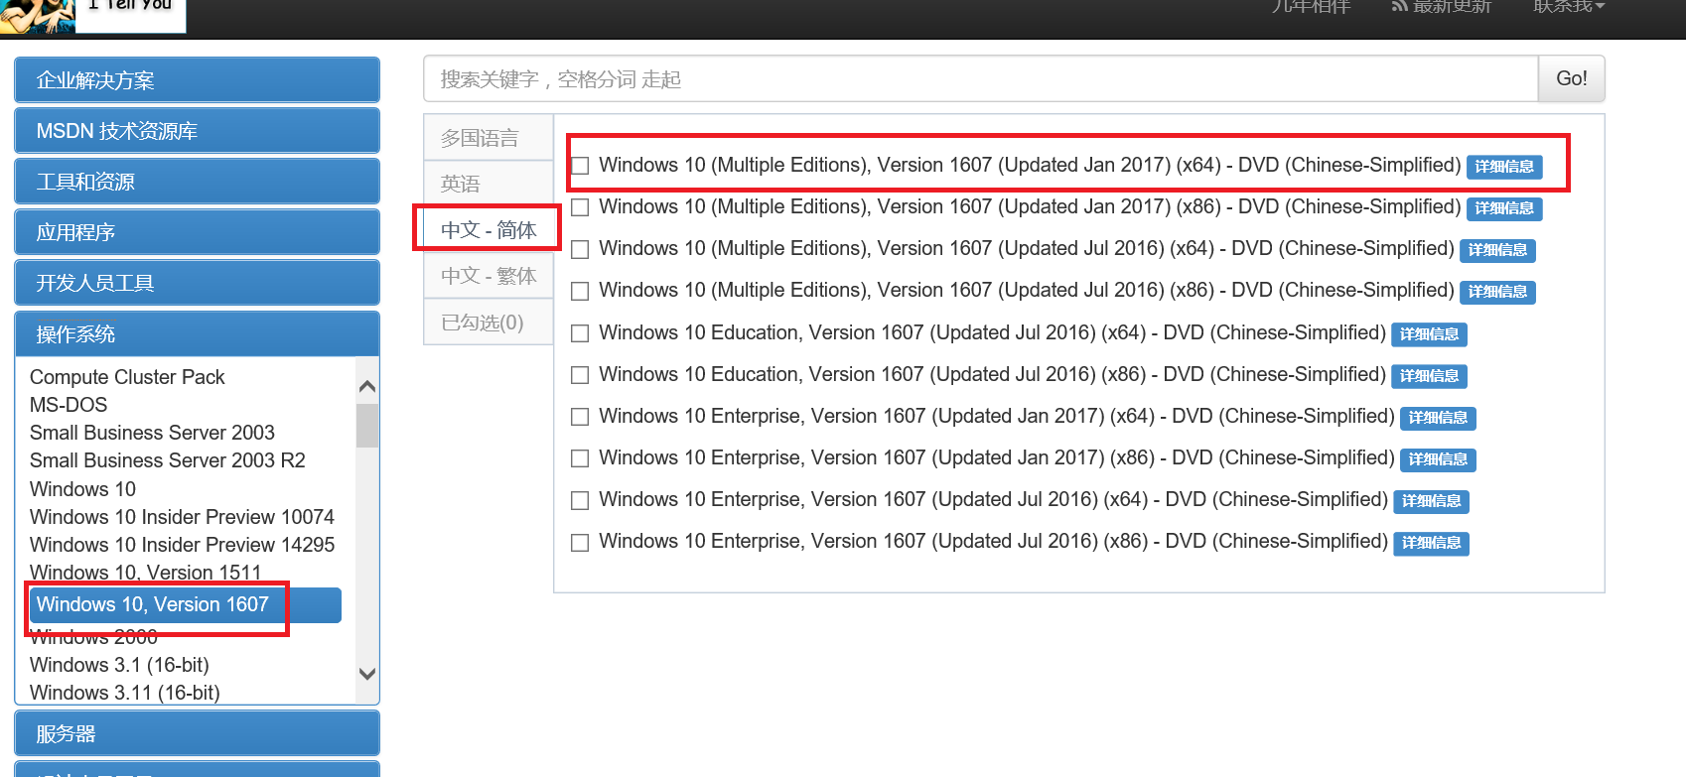
Task: Open 详细信息 for Enterprise Jul 2016 x86
Action: click(x=1431, y=543)
